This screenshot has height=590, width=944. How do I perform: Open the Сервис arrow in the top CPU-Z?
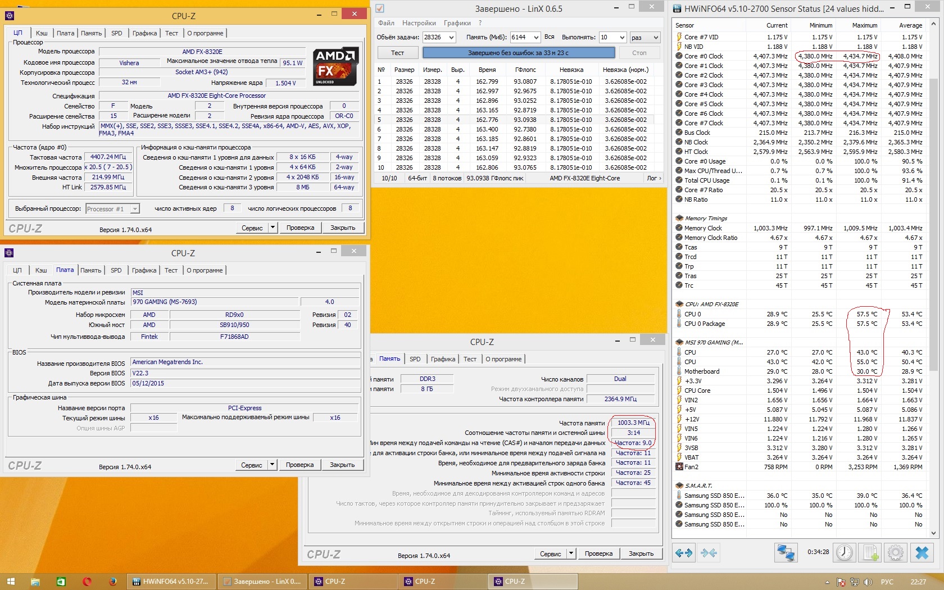[273, 228]
